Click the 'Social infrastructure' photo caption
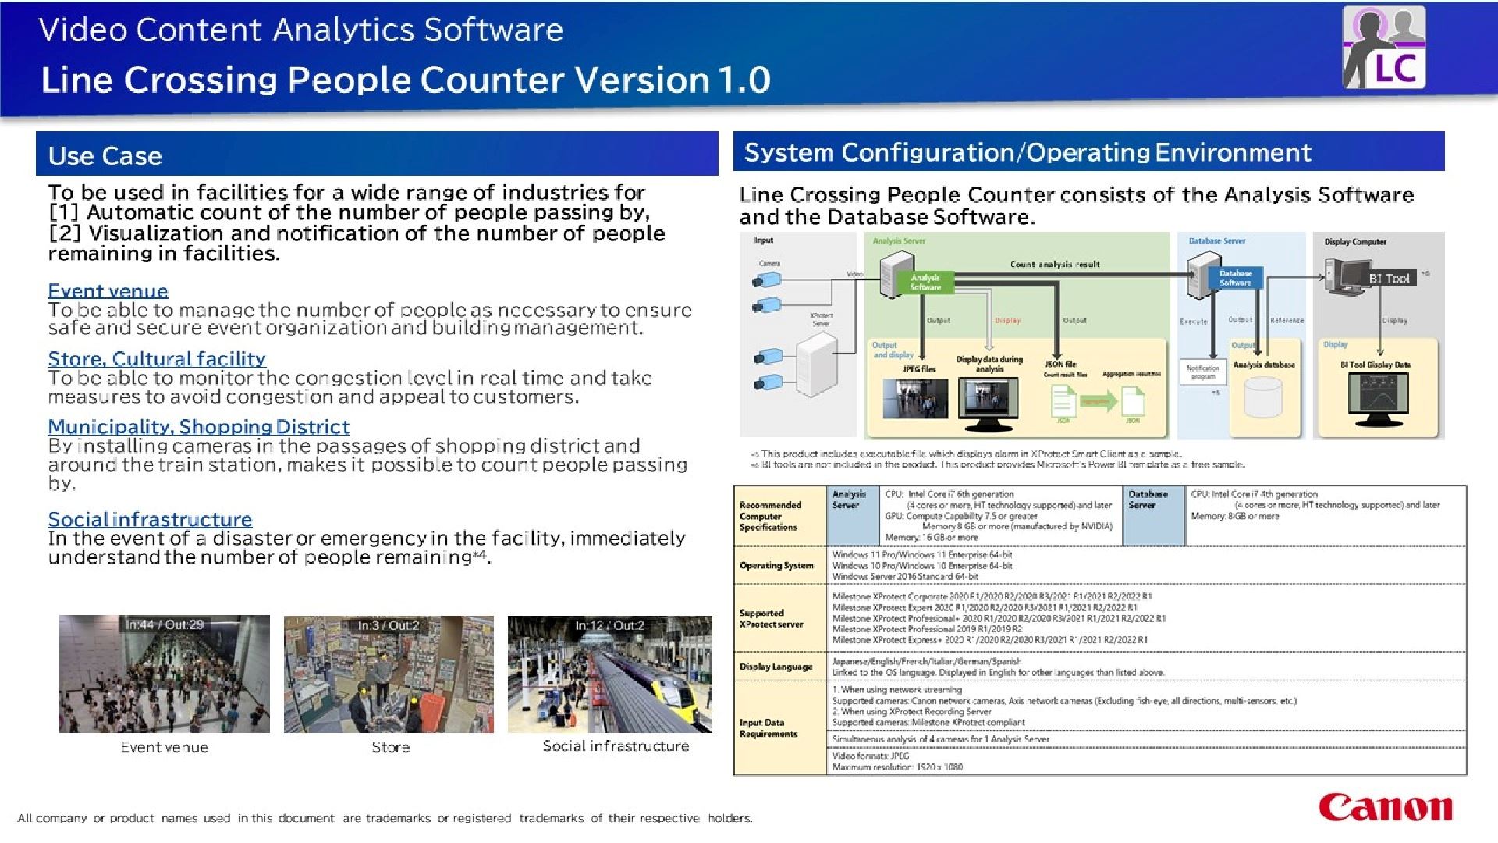Image resolution: width=1498 pixels, height=843 pixels. [x=616, y=746]
